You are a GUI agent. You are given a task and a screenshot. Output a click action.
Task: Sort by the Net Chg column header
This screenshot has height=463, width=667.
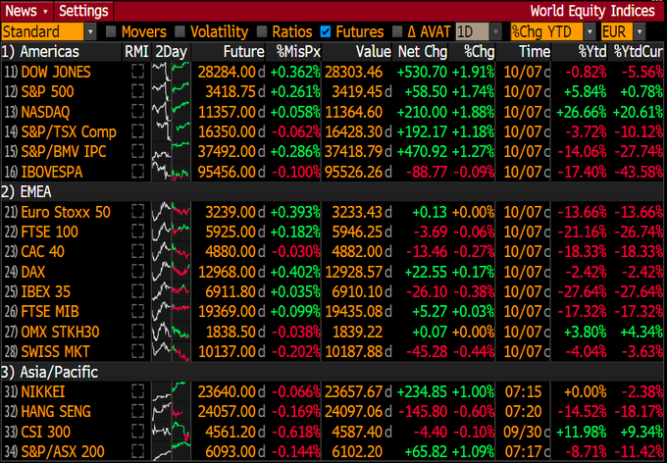(x=423, y=52)
